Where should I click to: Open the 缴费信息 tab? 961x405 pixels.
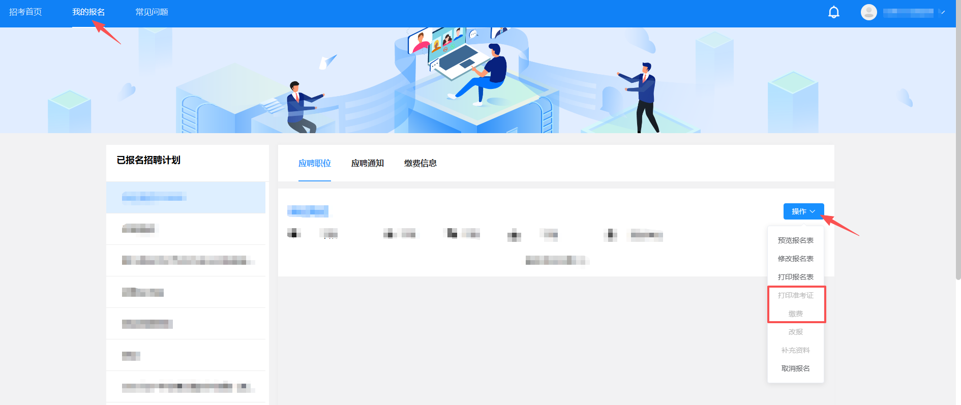[x=420, y=163]
